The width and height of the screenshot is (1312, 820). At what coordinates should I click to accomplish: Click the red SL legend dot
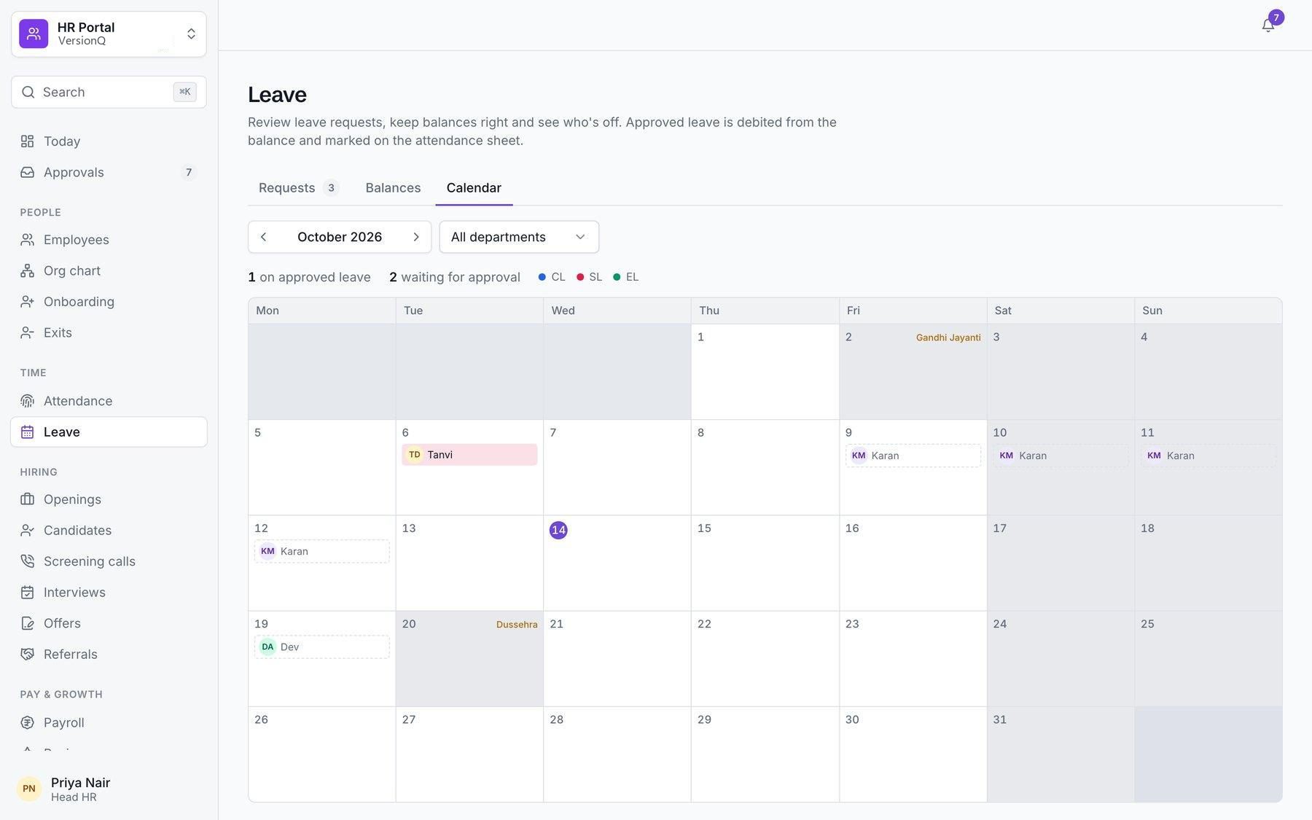(580, 277)
